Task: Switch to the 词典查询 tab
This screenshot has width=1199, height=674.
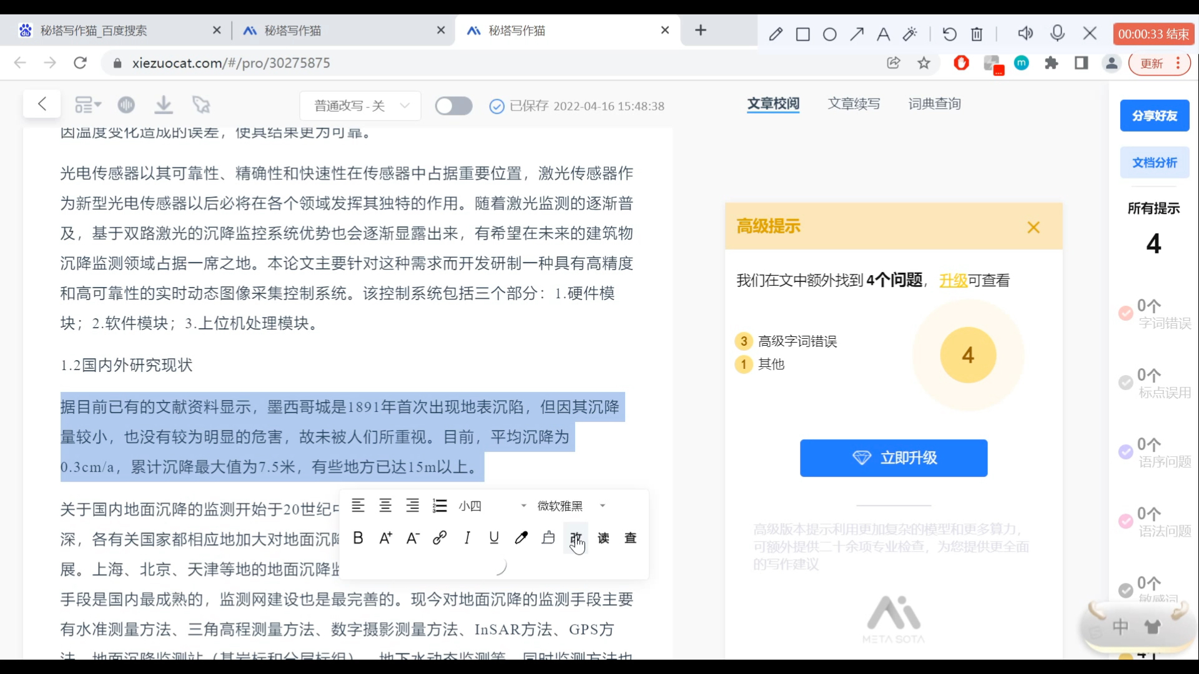Action: 934,104
